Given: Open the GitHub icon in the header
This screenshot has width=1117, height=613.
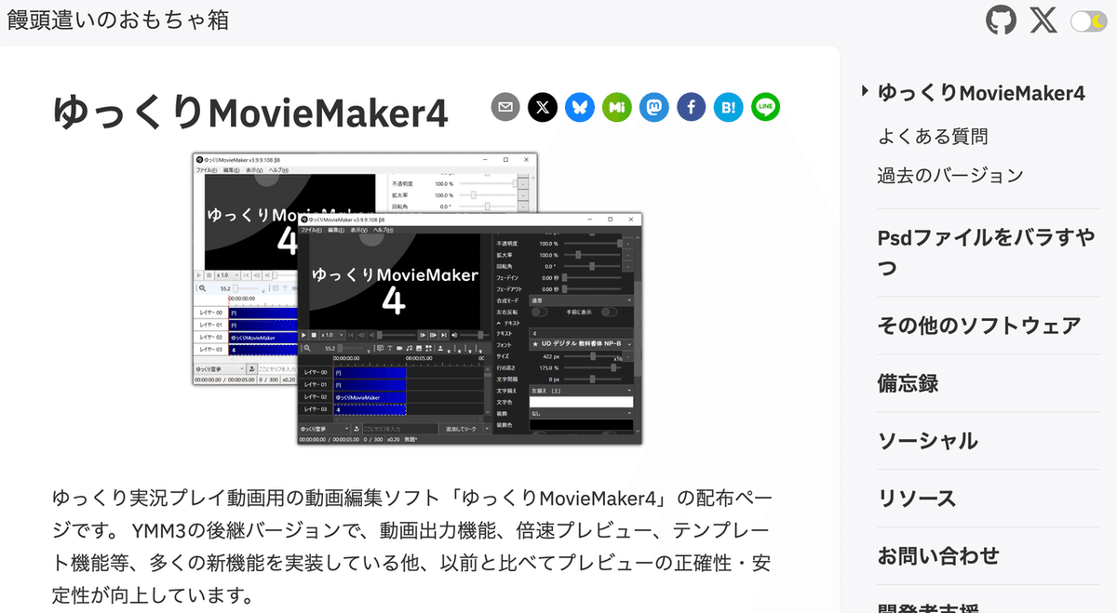Looking at the screenshot, I should [1001, 20].
